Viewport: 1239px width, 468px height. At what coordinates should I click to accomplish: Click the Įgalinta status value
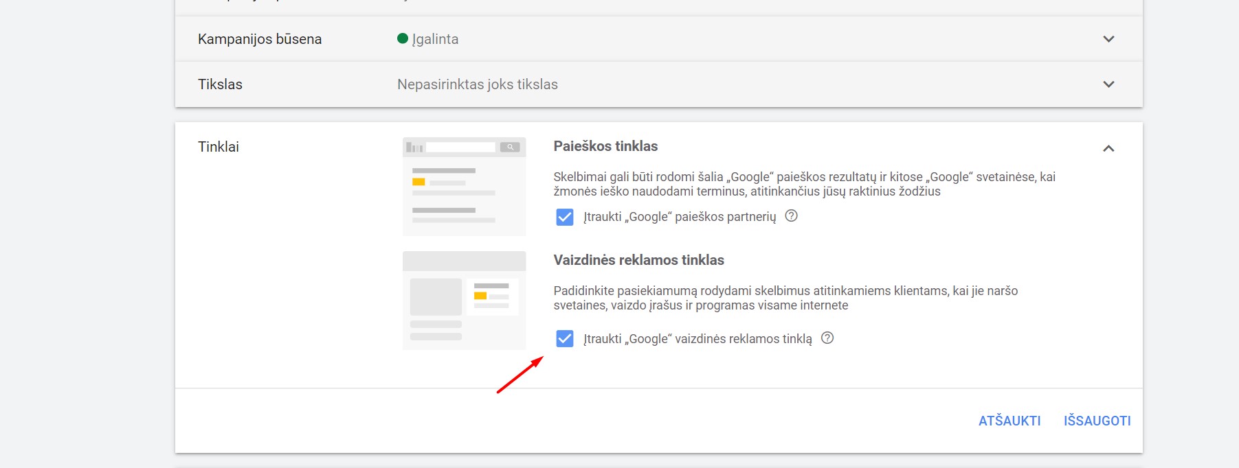coord(435,39)
